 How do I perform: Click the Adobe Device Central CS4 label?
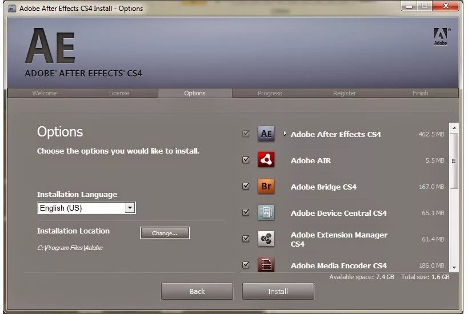339,213
